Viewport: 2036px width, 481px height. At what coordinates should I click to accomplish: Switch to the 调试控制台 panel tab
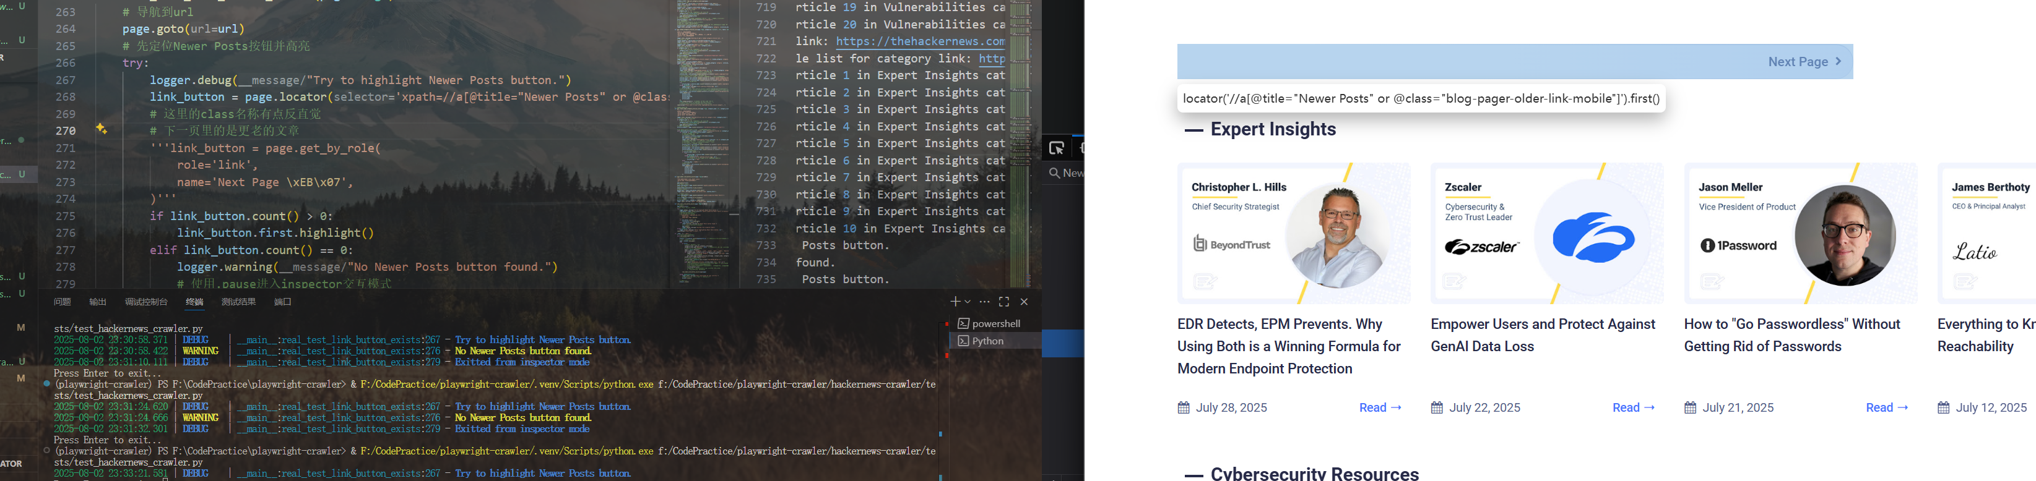146,302
